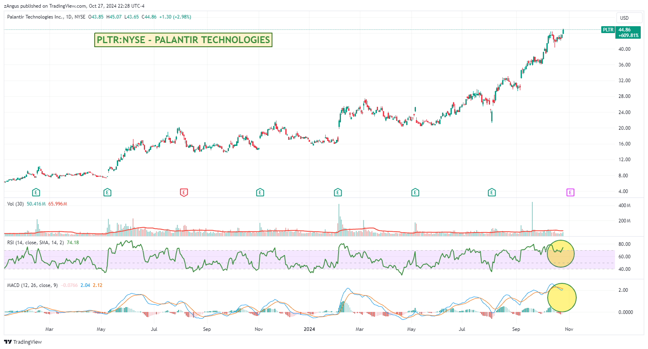This screenshot has height=349, width=648.
Task: Click the MACD value 2.04
Action: [85, 285]
